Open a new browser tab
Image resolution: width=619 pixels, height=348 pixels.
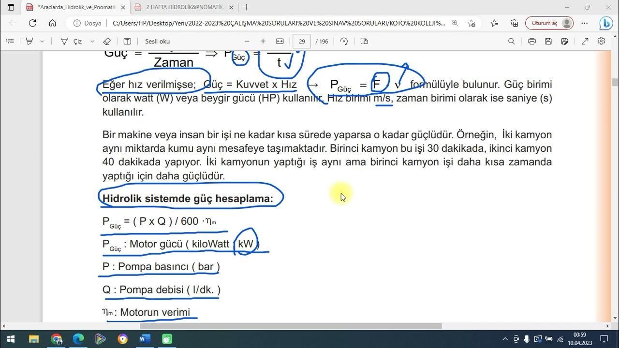pos(247,7)
